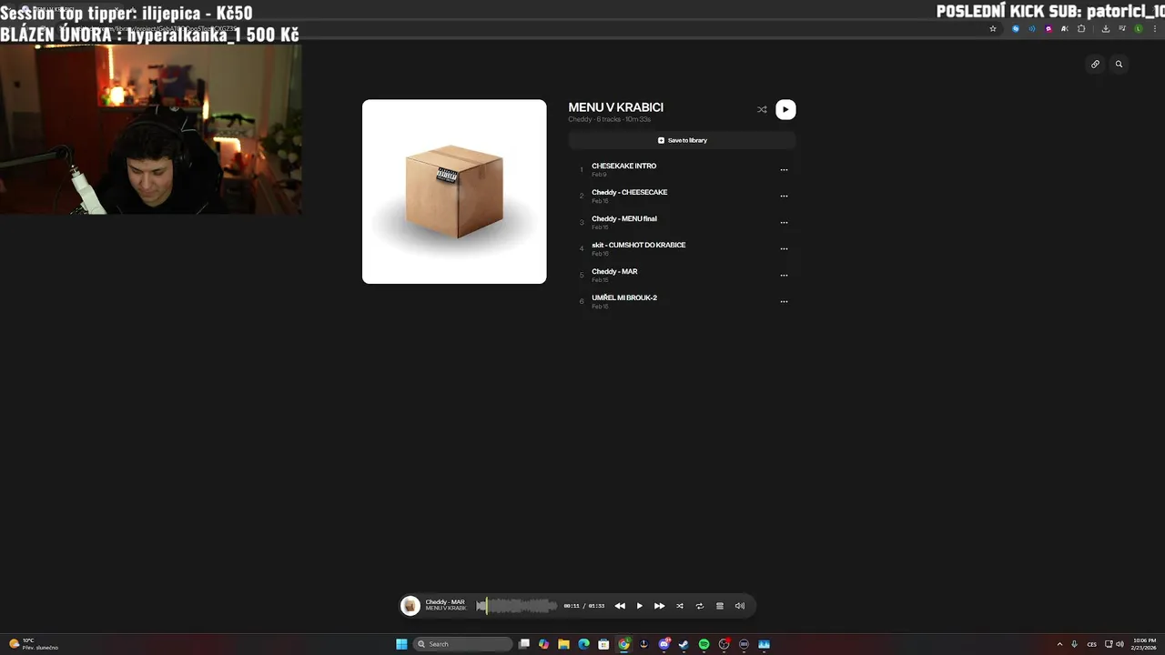Open the AK browser extension

[x=1065, y=28]
